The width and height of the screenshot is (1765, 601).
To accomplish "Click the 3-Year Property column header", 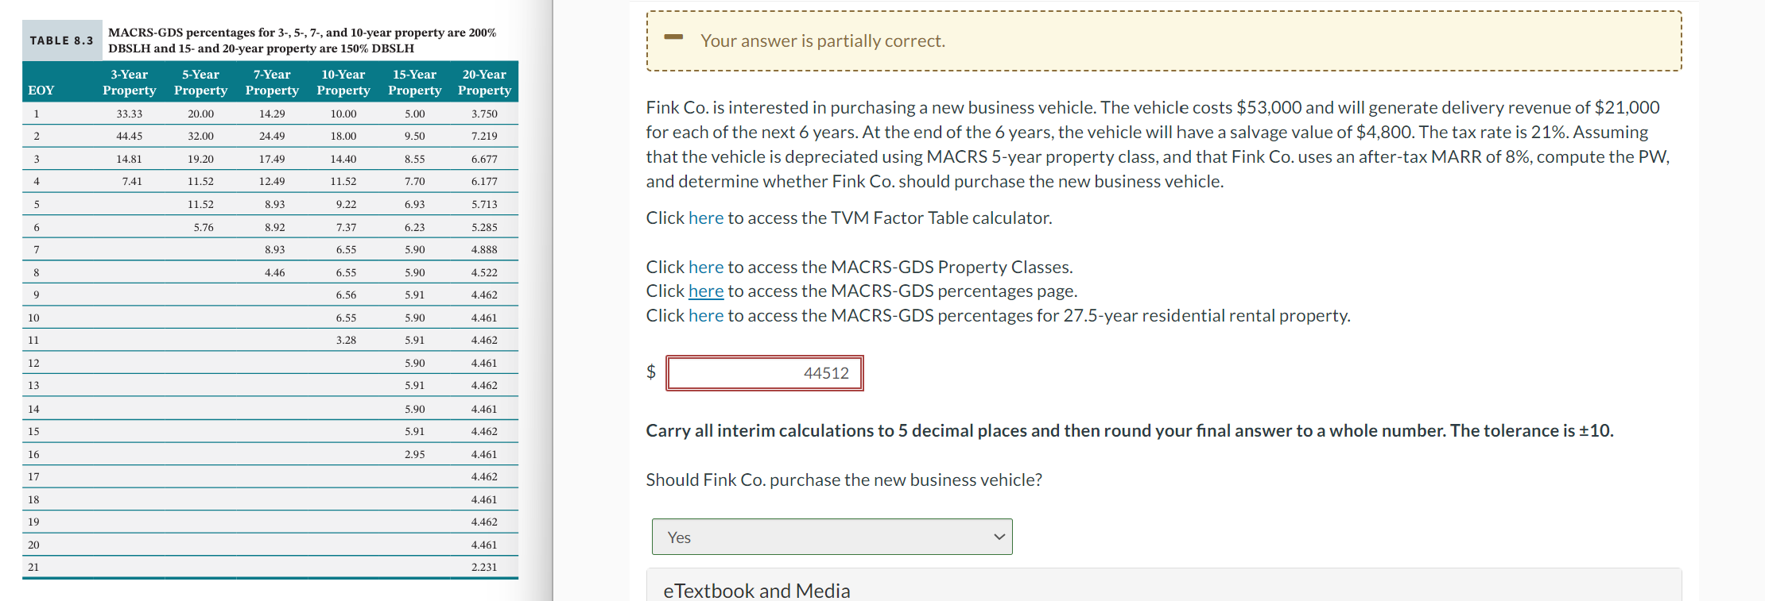I will (130, 83).
